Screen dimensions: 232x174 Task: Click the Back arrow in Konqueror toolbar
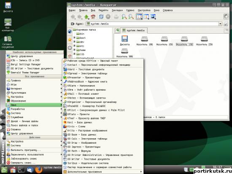coord(73,16)
